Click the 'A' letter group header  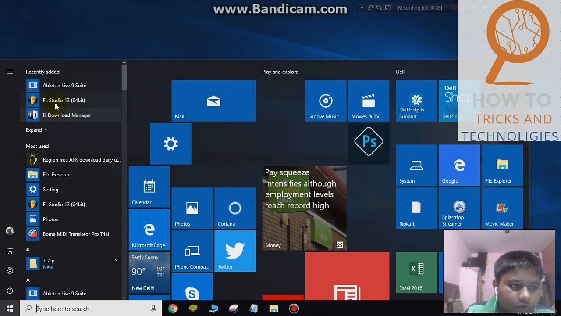[x=28, y=280]
